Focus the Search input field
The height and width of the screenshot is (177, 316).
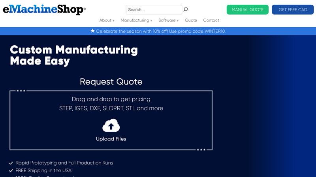154,9
